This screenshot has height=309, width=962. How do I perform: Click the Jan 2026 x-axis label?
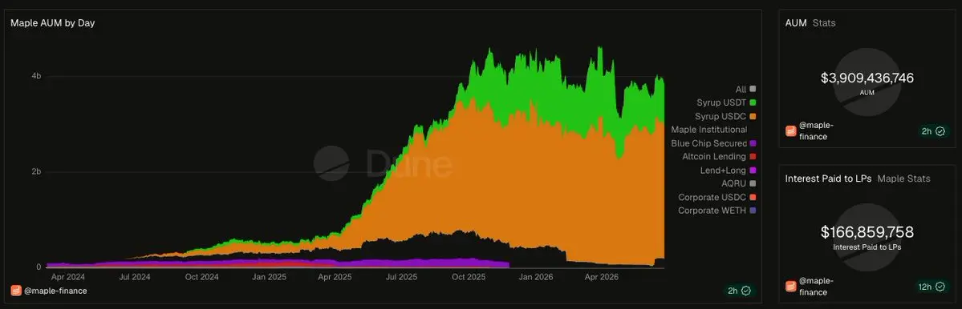coord(537,276)
